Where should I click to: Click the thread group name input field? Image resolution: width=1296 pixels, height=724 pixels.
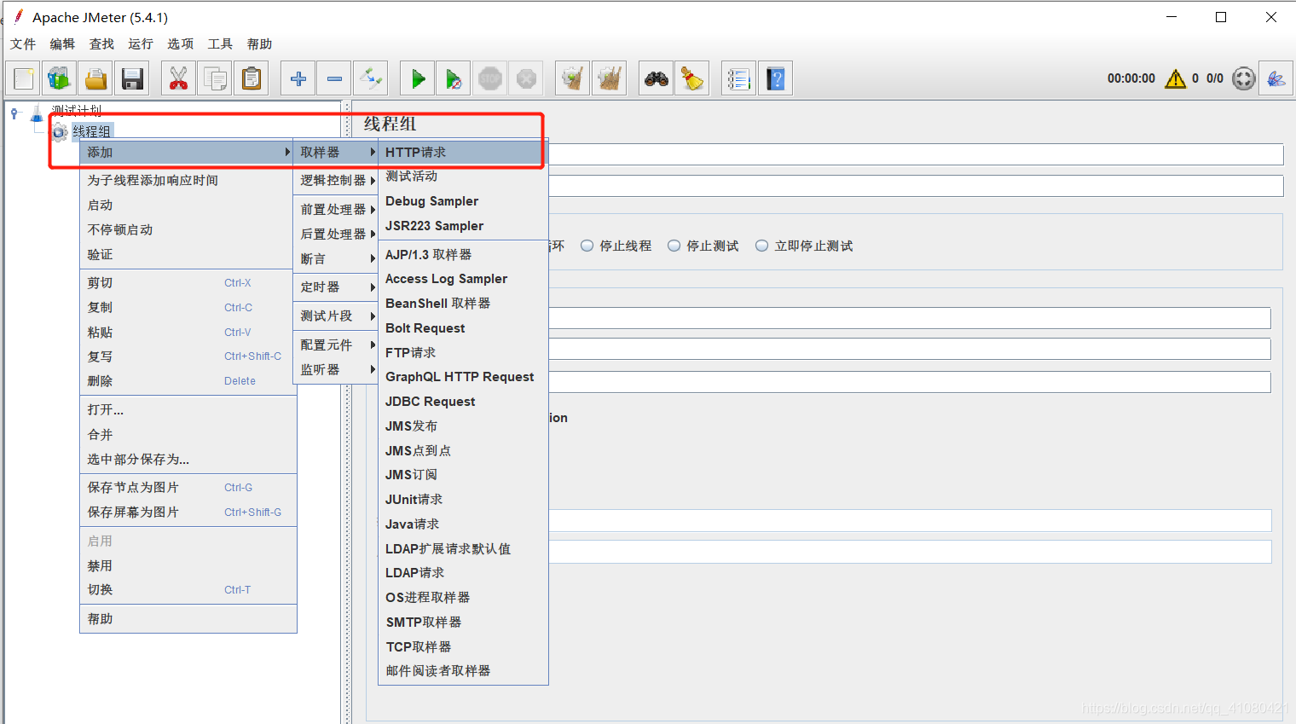coord(916,154)
